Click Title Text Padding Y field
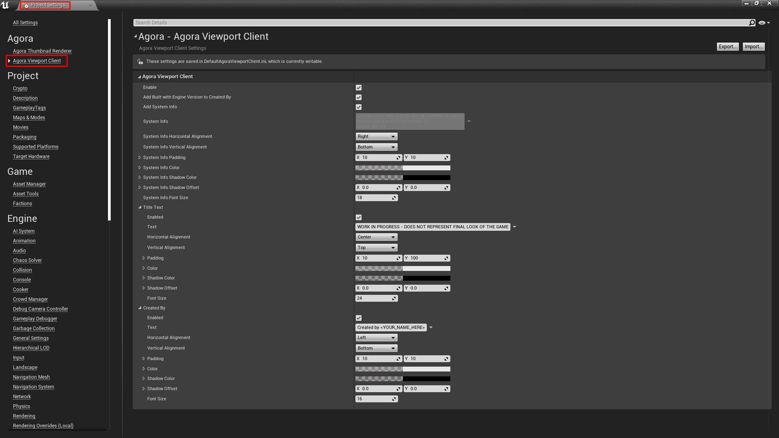The image size is (779, 438). pyautogui.click(x=427, y=258)
